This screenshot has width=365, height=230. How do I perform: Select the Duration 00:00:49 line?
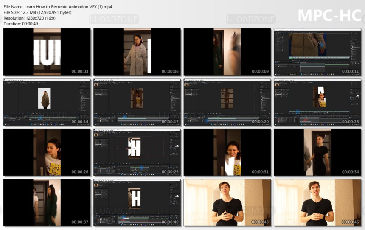pos(21,24)
